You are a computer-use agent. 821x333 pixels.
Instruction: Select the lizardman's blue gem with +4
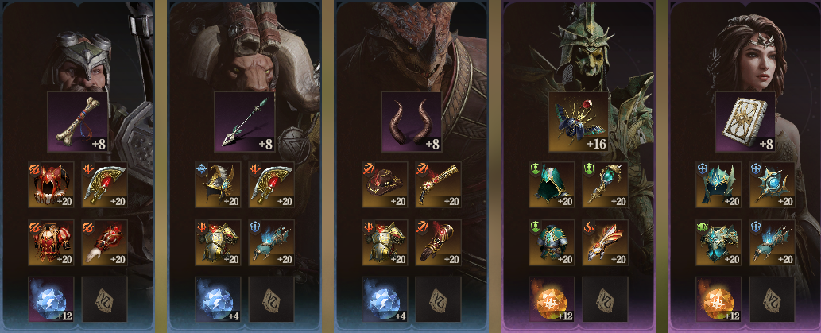385,300
